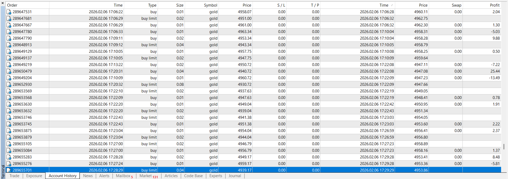Click open time 2026.02.06 17:13:22
This screenshot has width=508, height=179.
[106, 65]
